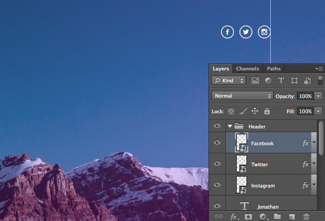Filter layers by pixel layer icon

(255, 81)
